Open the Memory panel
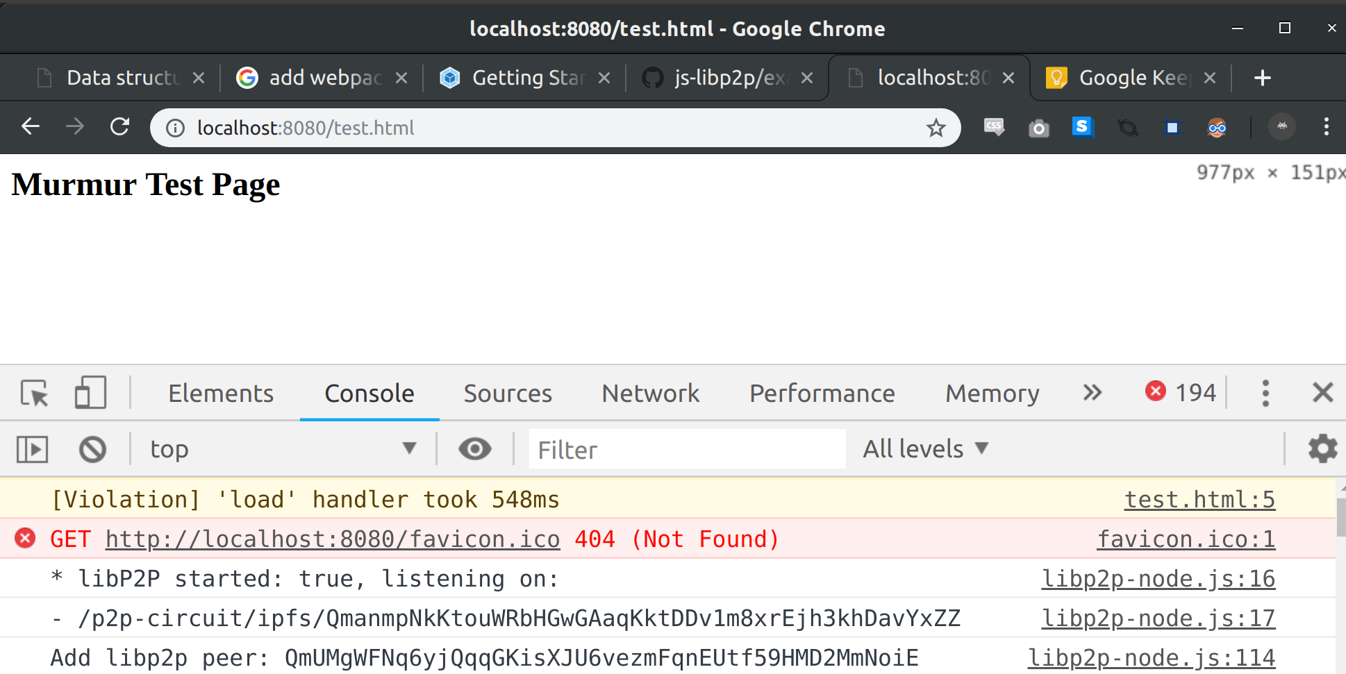The width and height of the screenshot is (1346, 674). [992, 393]
